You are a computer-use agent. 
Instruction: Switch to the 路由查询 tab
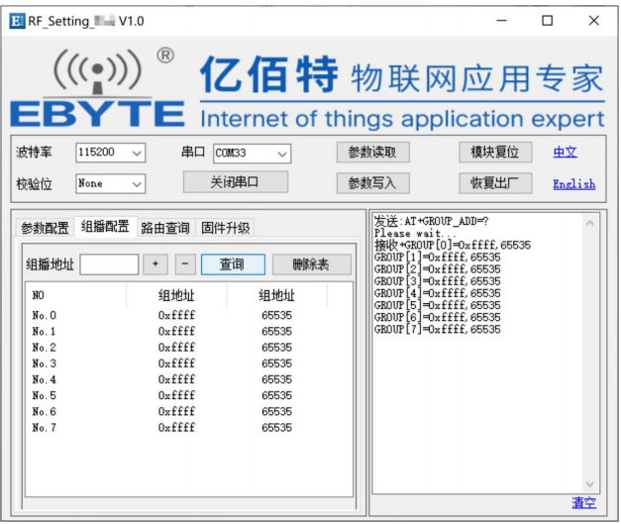[x=164, y=228]
